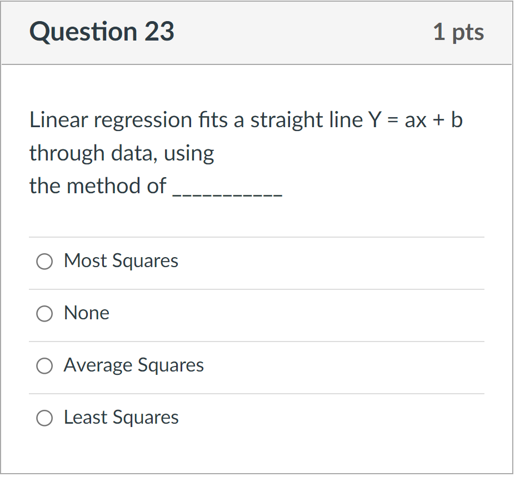Click the word "fits" in the question

tap(213, 120)
